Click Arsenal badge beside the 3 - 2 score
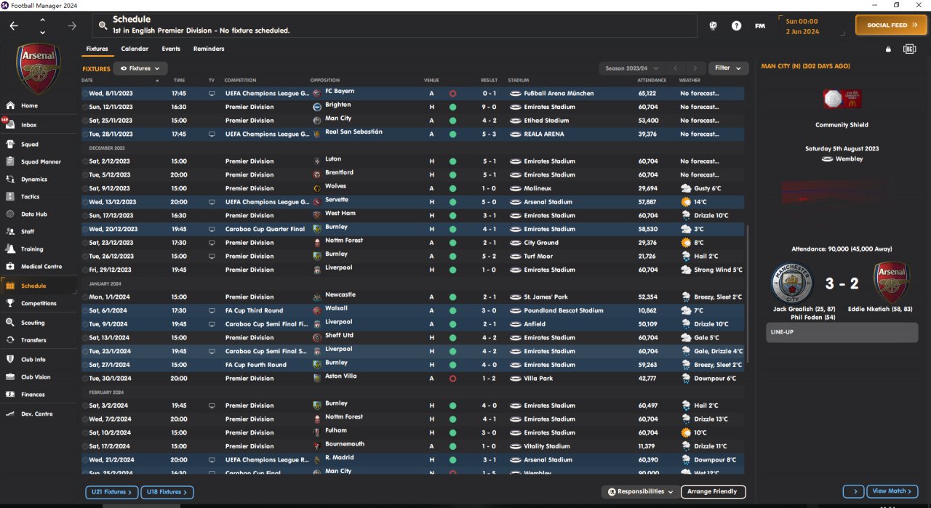The width and height of the screenshot is (931, 508). click(893, 283)
